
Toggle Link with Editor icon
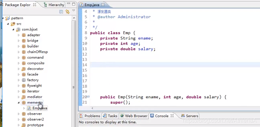pos(67,12)
